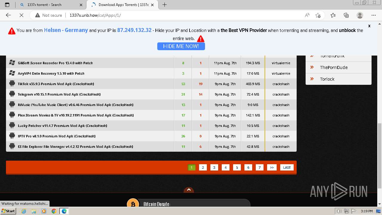Screen dimensions: 382x215
Task: Click Android icon beside TikTok v35.9.3
Action: (12, 84)
